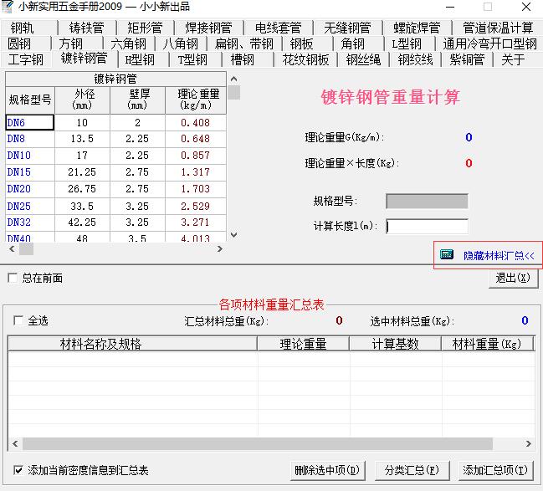The height and width of the screenshot is (491, 543).
Task: Click the 添加汇总项(T) button
Action: point(495,470)
